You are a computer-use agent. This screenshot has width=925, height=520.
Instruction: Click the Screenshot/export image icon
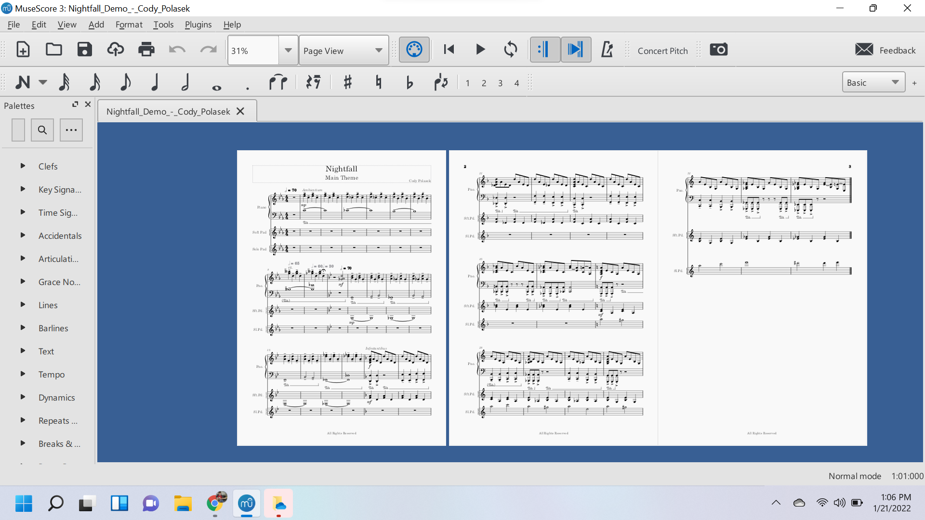718,50
